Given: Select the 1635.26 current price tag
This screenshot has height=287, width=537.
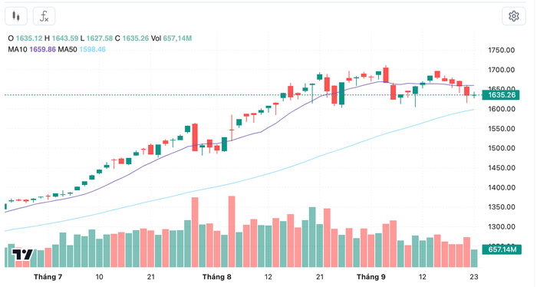Looking at the screenshot, I should click(500, 95).
